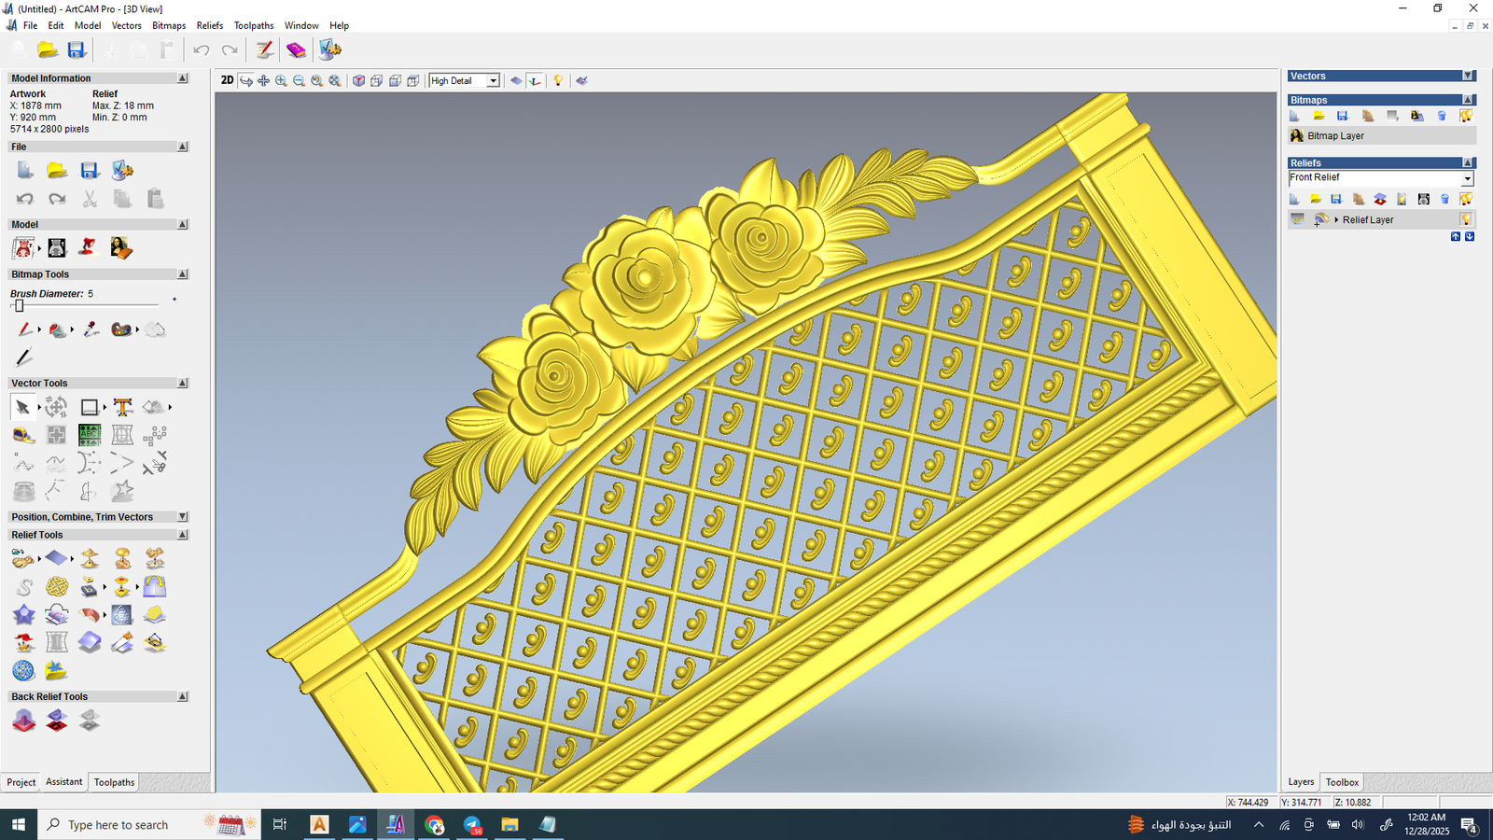Select the isometric view cube icon
The image size is (1493, 840).
358,81
